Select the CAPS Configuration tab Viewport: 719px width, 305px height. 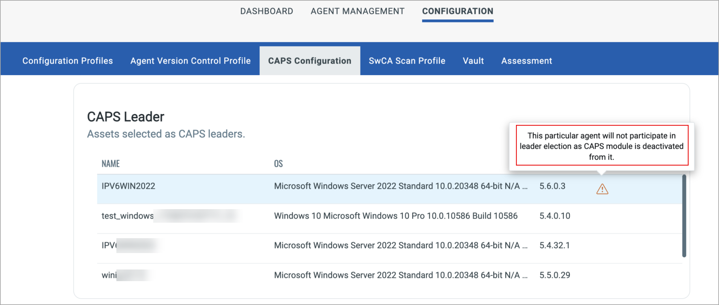coord(309,61)
